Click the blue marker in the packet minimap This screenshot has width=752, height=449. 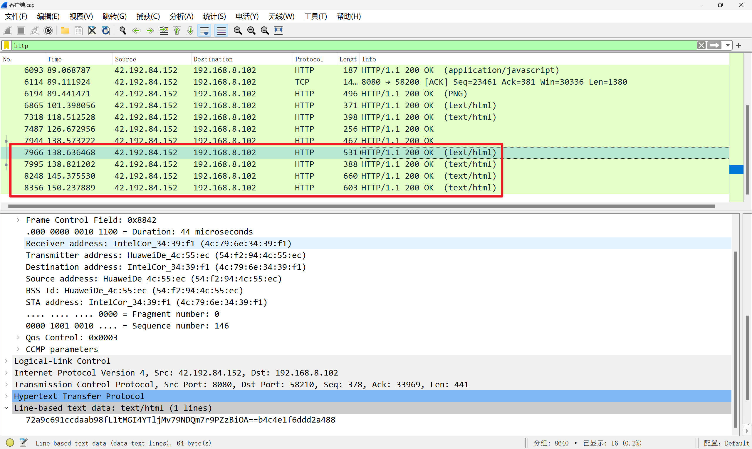(x=736, y=170)
